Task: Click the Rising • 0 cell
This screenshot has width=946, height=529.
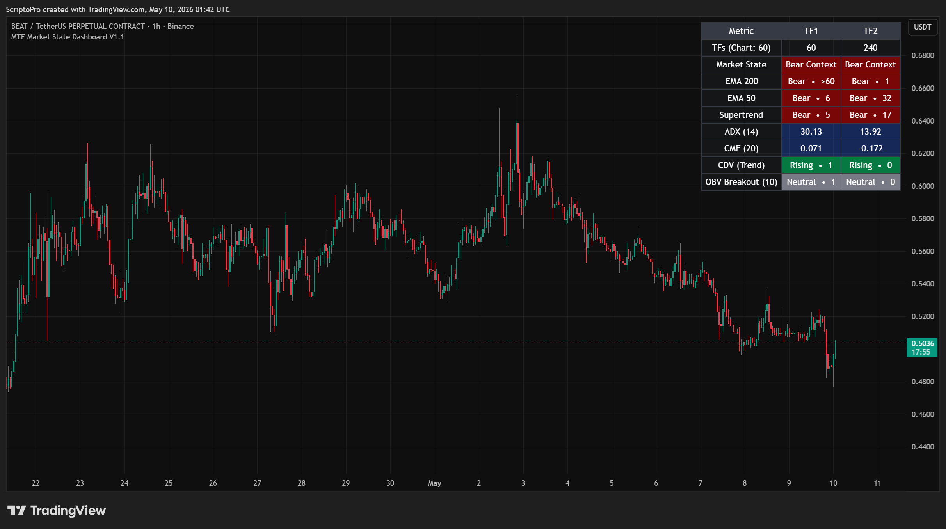Action: pos(870,165)
